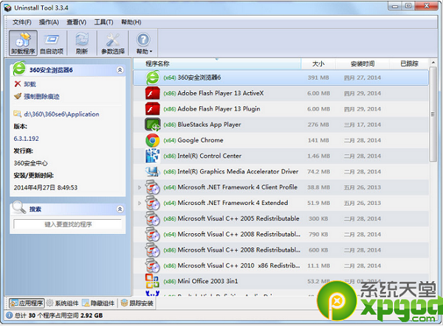Open the 自启动项 startup items view

tap(52, 43)
